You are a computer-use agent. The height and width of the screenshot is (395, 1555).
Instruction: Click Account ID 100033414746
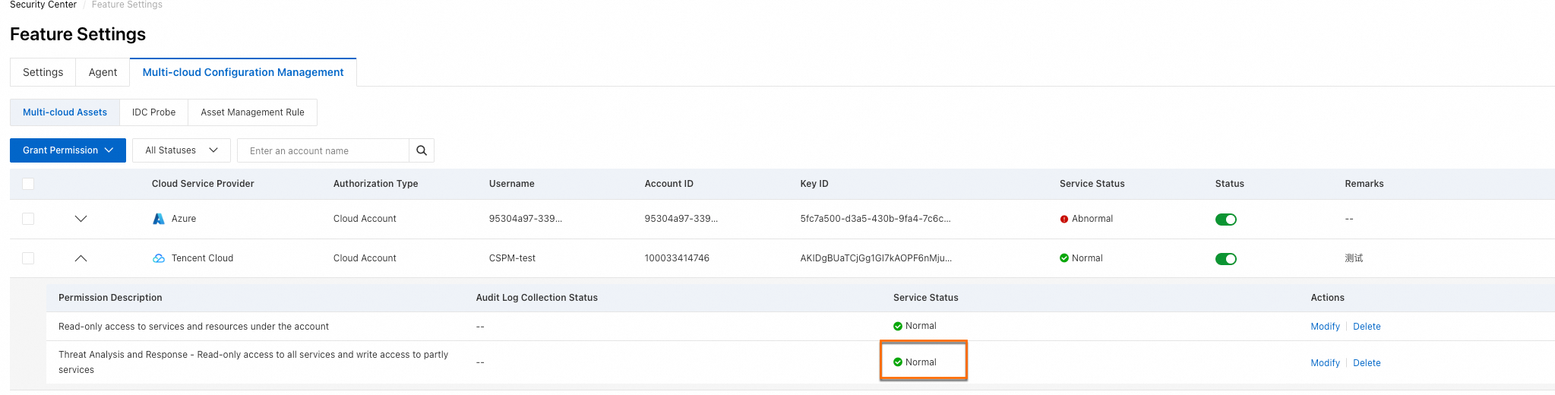pyautogui.click(x=677, y=258)
